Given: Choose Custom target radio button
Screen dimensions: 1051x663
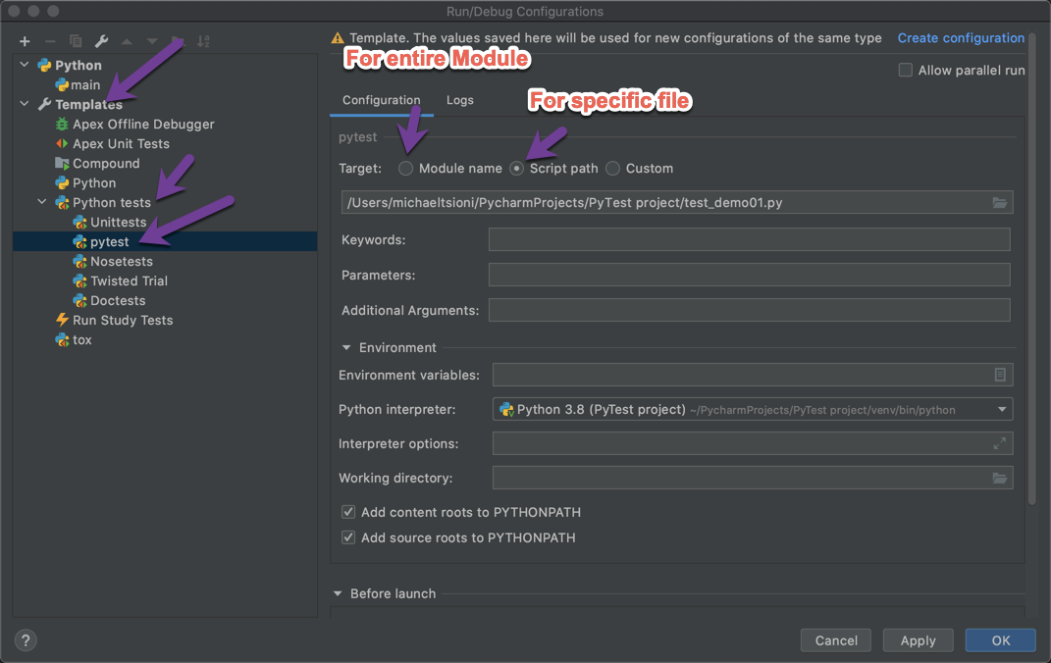Looking at the screenshot, I should click(x=612, y=169).
